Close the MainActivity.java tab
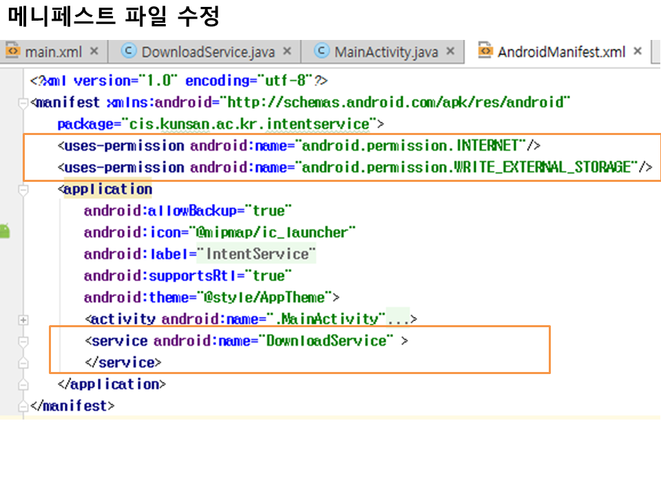661x496 pixels. [450, 52]
